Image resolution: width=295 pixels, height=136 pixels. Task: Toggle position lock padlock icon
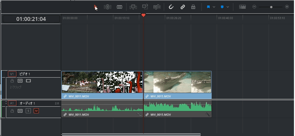193,7
